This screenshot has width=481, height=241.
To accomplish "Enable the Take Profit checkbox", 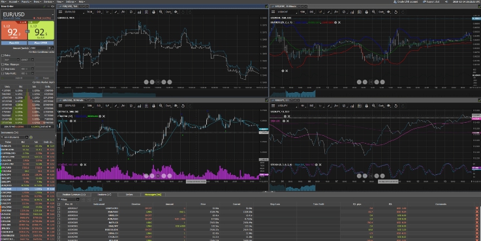I will [x=3, y=74].
